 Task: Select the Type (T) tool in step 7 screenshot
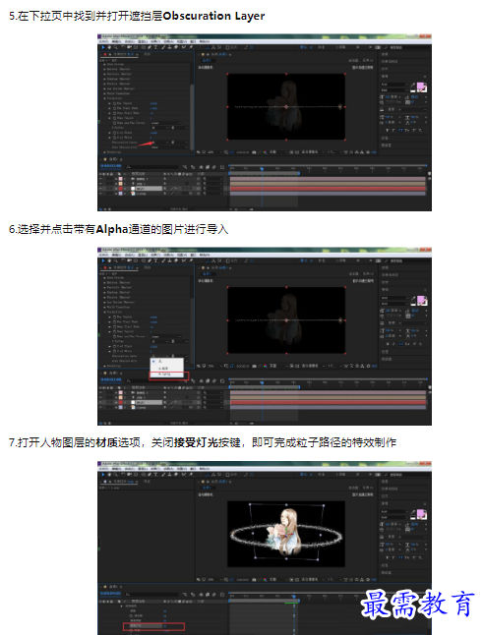tap(155, 474)
